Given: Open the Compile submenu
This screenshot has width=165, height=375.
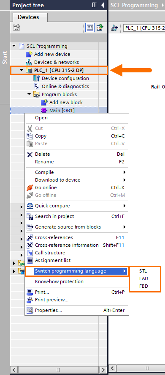Looking at the screenshot, I should (x=77, y=172).
